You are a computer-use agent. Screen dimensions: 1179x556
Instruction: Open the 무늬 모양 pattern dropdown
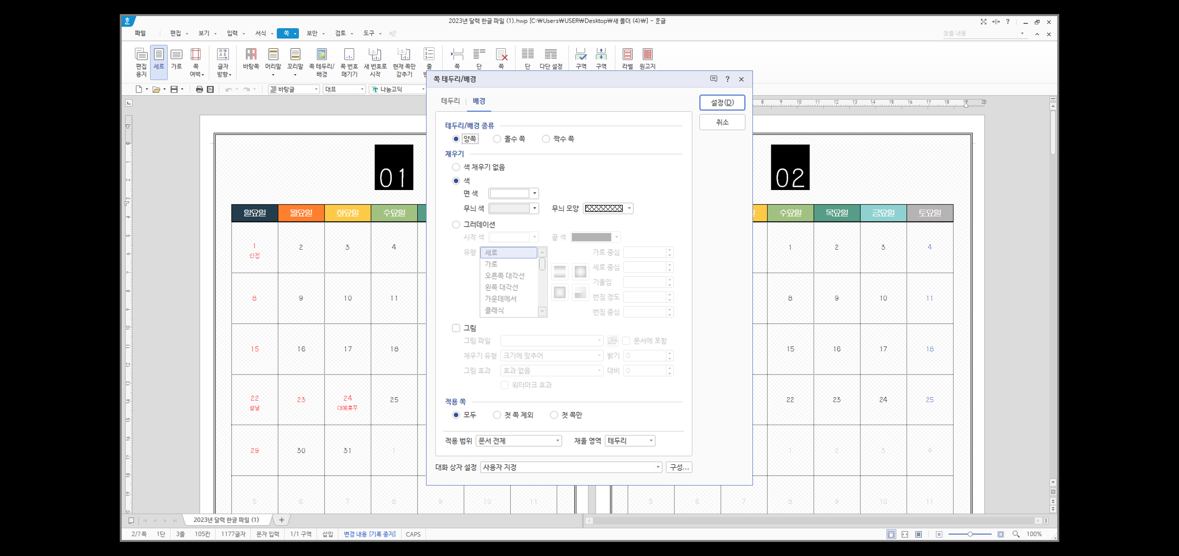click(x=628, y=208)
